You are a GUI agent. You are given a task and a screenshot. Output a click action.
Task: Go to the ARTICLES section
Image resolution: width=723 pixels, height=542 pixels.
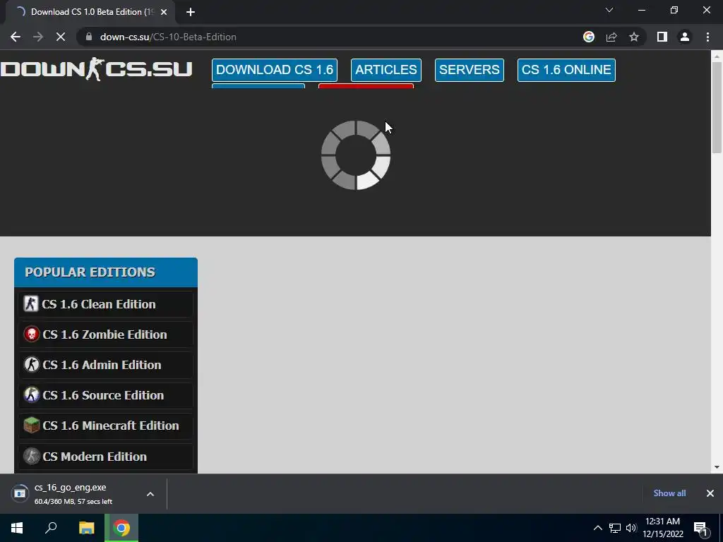click(386, 70)
